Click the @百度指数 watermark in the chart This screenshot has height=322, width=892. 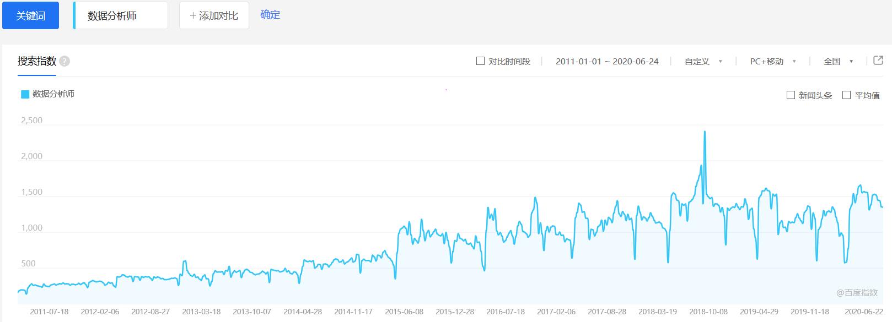856,293
